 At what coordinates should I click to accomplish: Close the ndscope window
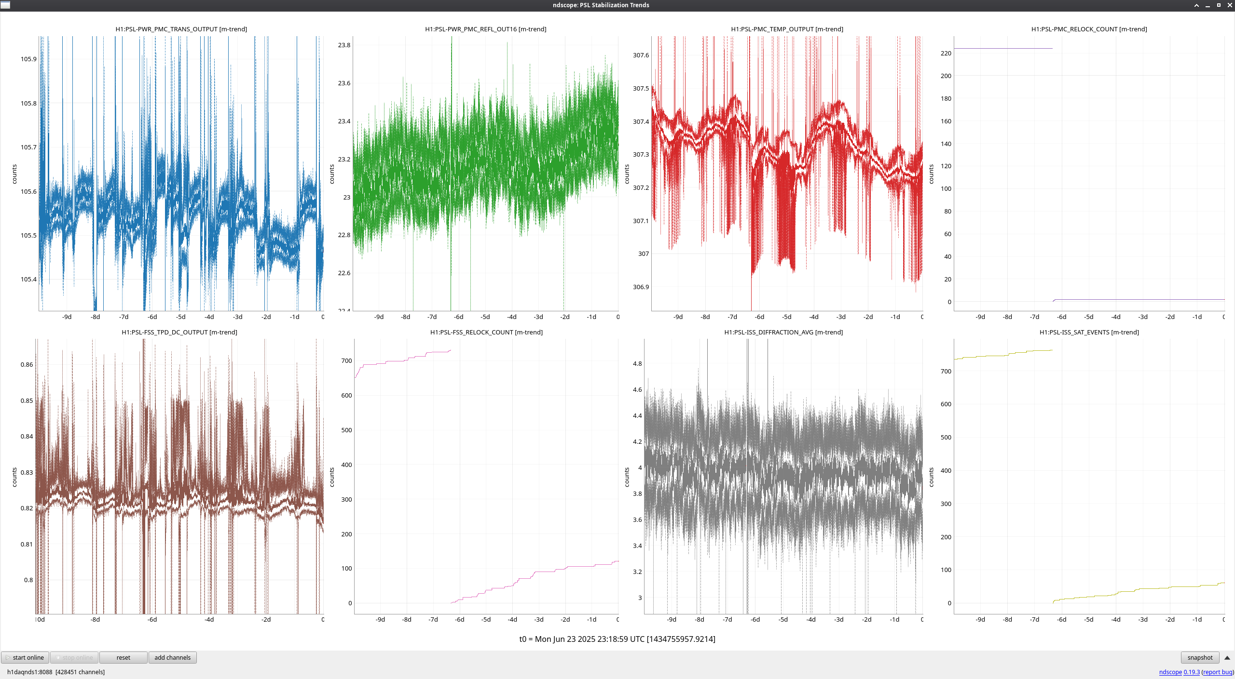click(x=1230, y=5)
